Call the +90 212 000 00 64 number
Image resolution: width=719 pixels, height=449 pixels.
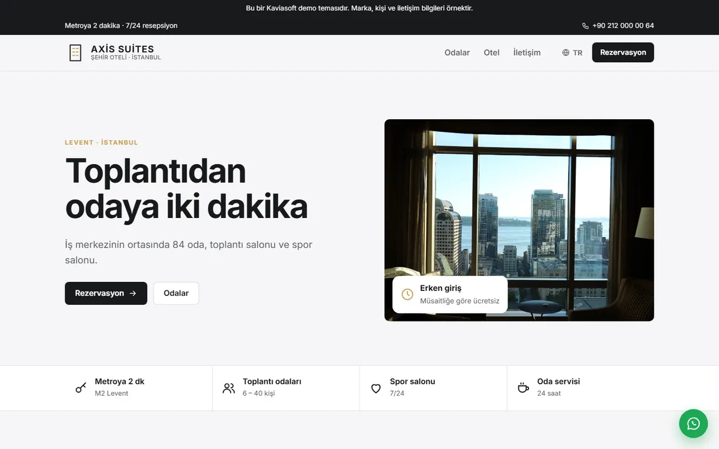click(x=623, y=26)
